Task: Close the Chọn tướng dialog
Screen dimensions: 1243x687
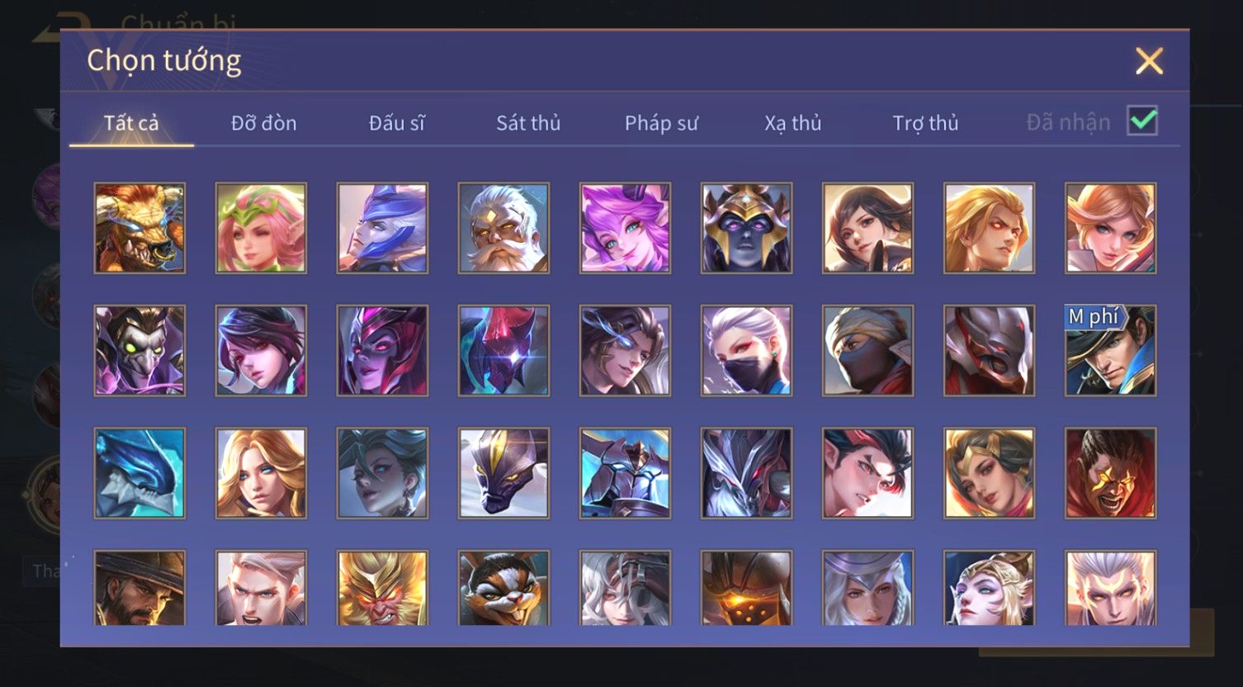Action: click(x=1149, y=61)
